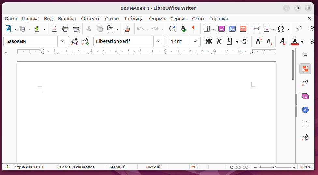Click the New document icon

click(8, 29)
